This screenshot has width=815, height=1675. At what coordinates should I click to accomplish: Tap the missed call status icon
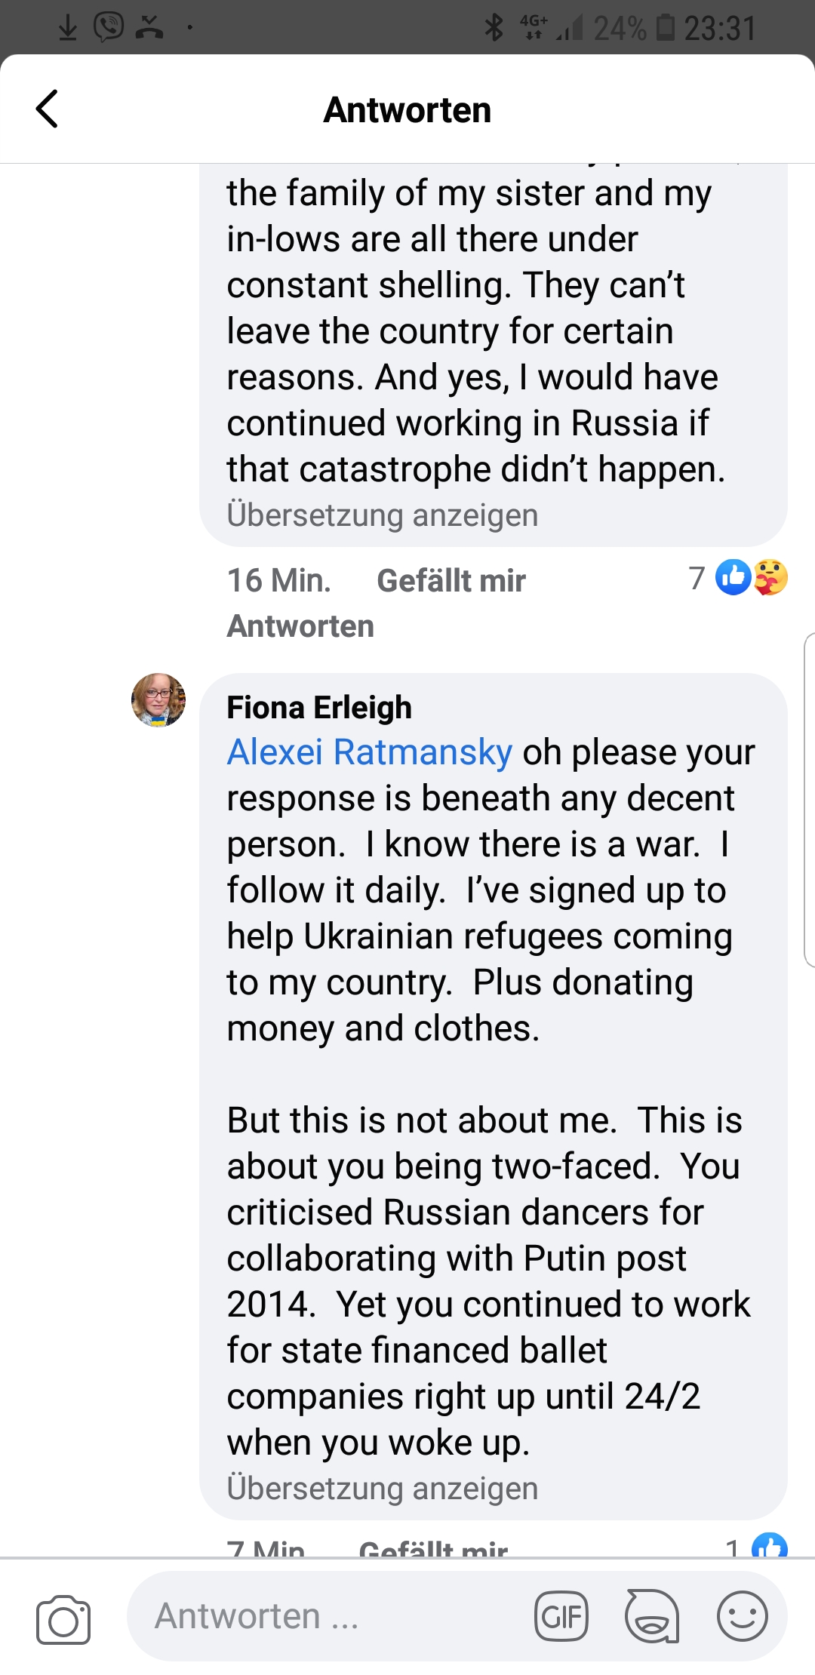[x=149, y=28]
